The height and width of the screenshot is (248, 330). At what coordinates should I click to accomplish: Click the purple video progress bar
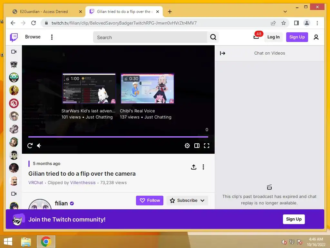coord(118,137)
